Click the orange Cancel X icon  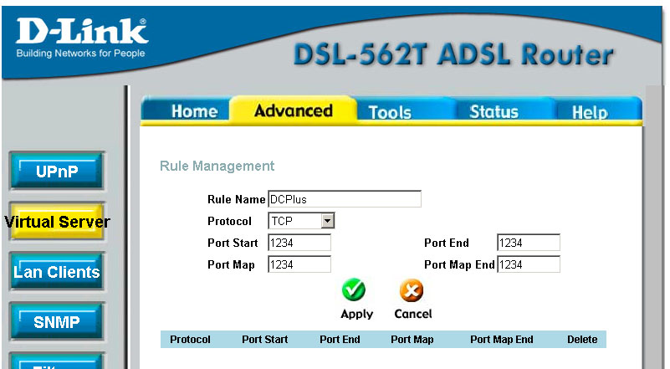click(x=410, y=290)
